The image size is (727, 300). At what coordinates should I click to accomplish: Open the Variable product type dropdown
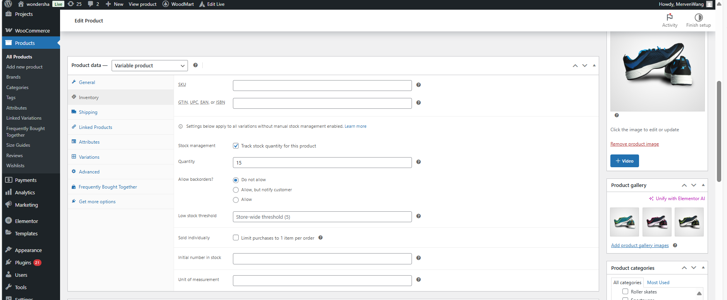coord(149,66)
